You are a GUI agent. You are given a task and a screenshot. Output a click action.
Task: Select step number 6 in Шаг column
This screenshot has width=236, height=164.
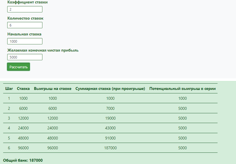(9, 148)
